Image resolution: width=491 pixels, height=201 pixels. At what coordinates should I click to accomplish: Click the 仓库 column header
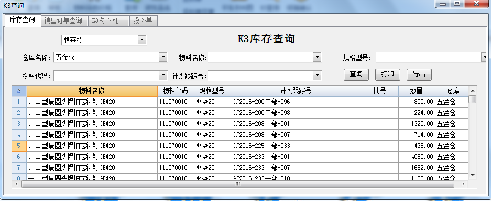coord(452,91)
